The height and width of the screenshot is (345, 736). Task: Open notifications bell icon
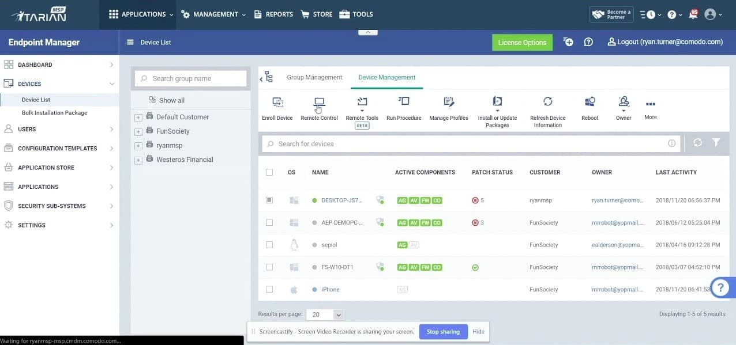click(693, 14)
